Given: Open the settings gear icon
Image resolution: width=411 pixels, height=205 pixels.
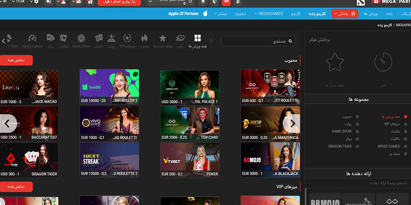Looking at the screenshot, I should [x=36, y=2].
